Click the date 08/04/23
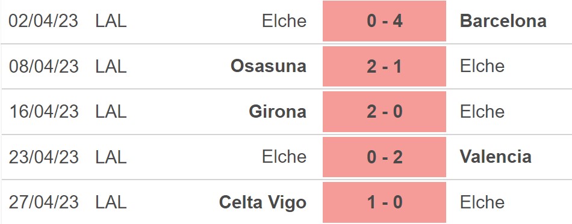 (44, 66)
